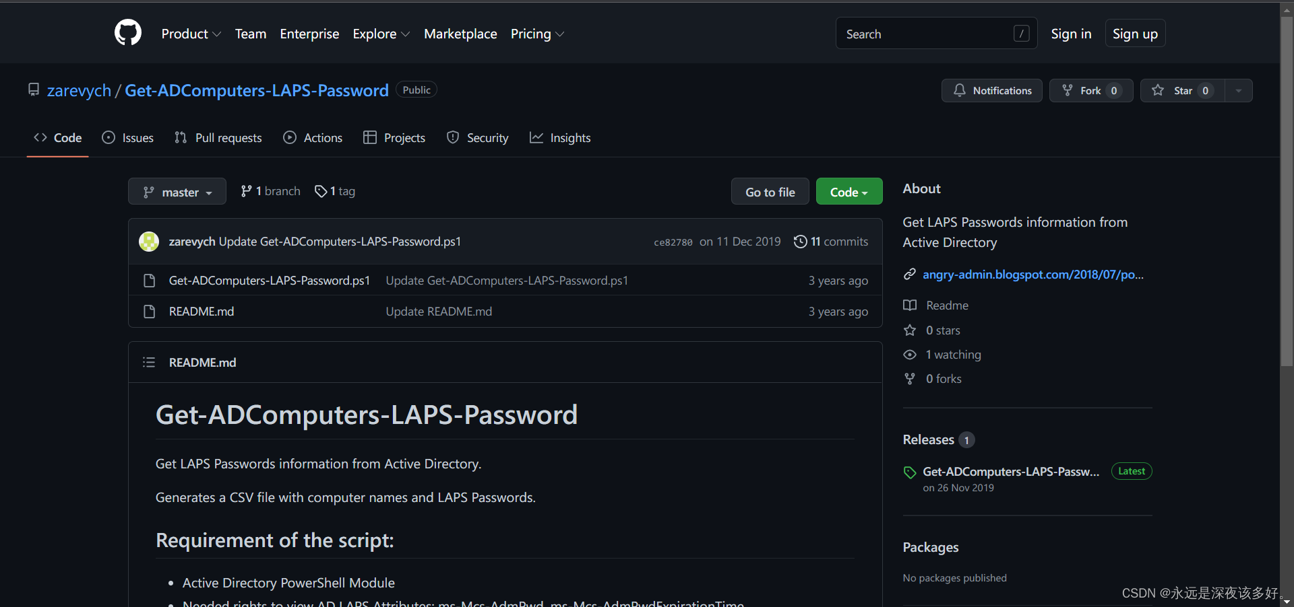Switch to the Pull requests tab
The height and width of the screenshot is (607, 1294).
[x=218, y=138]
